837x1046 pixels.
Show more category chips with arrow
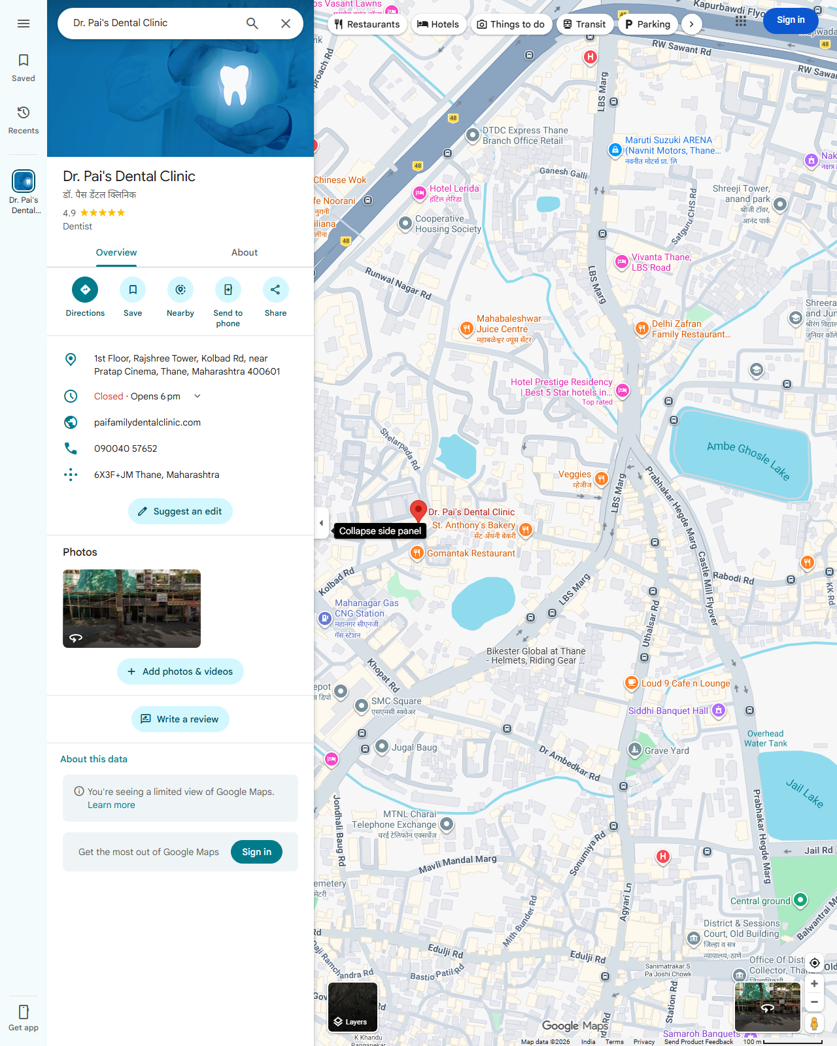[x=692, y=24]
